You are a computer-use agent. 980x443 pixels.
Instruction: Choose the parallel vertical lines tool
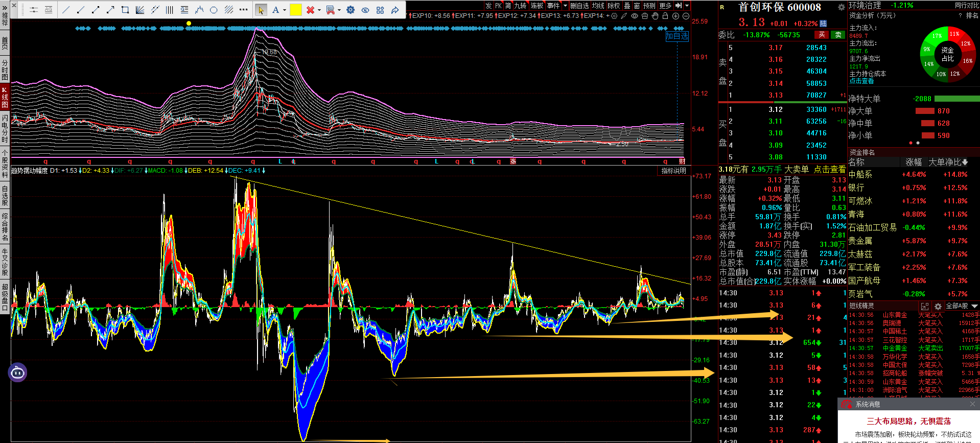pos(170,10)
